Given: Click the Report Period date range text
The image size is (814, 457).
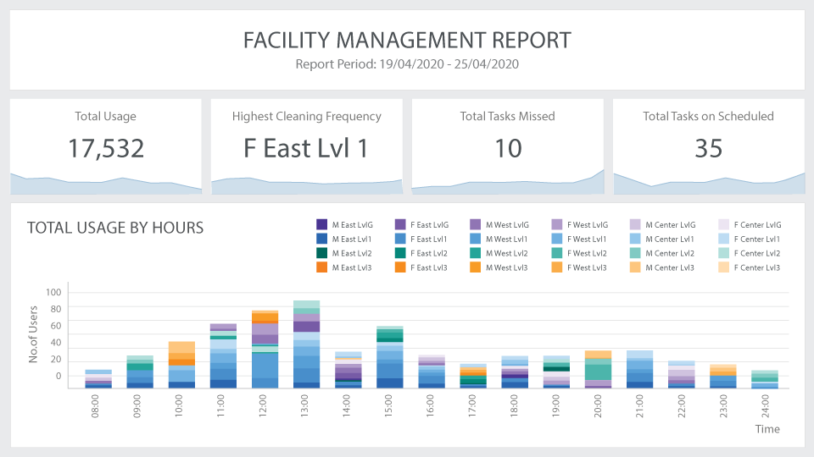Looking at the screenshot, I should point(407,64).
